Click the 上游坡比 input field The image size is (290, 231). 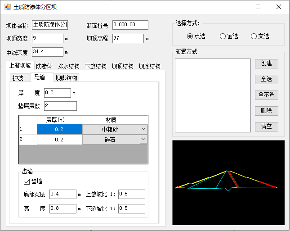(132, 194)
